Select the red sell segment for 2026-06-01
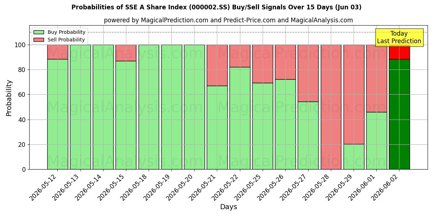 pos(376,78)
